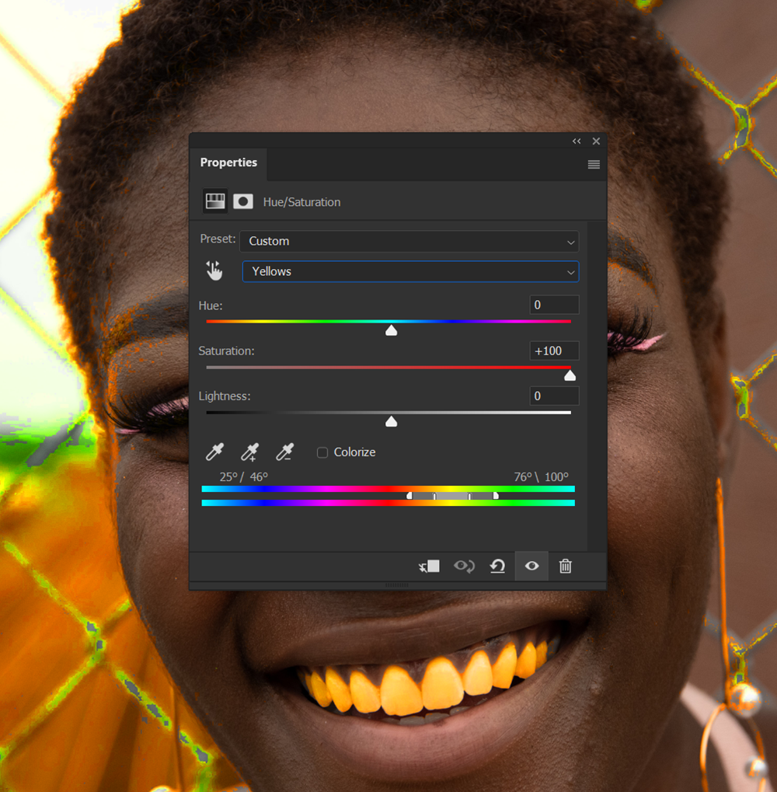This screenshot has width=777, height=792.
Task: Select the plain eyedropper tool
Action: 214,452
